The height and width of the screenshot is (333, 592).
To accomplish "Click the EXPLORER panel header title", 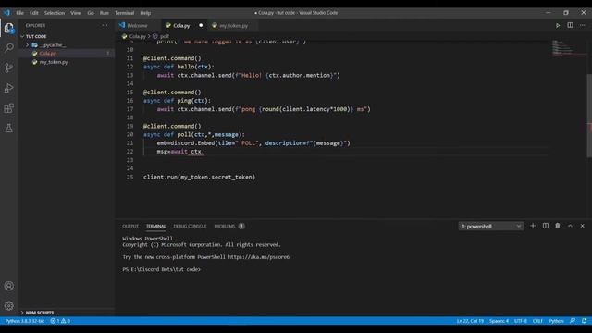I will 35,25.
